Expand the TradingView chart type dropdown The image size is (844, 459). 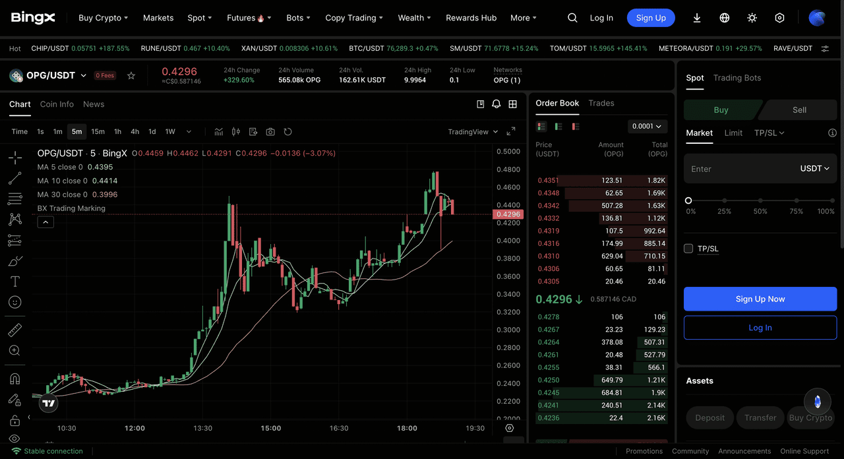pos(472,132)
